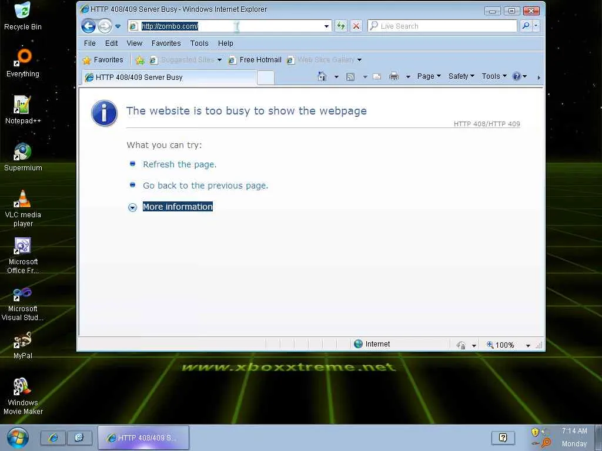Click the Print icon
Viewport: 602px width, 451px height.
point(394,76)
